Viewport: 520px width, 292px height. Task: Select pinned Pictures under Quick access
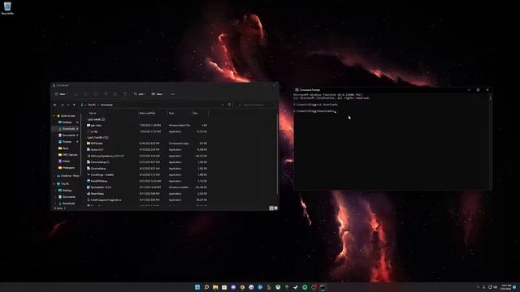pos(67,142)
